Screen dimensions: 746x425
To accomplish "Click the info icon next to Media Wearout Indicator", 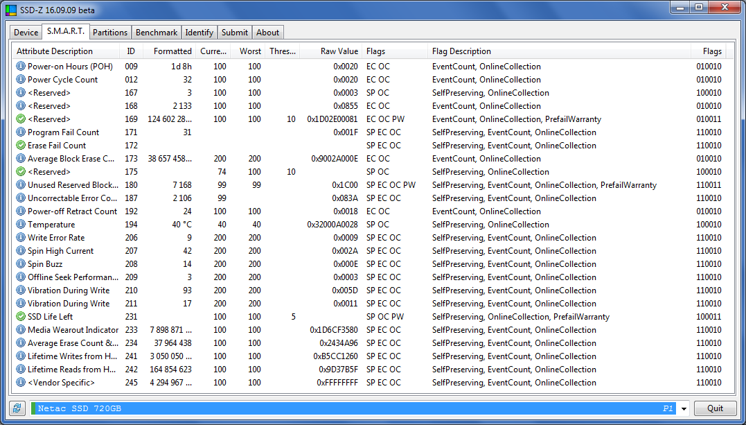I will (21, 330).
